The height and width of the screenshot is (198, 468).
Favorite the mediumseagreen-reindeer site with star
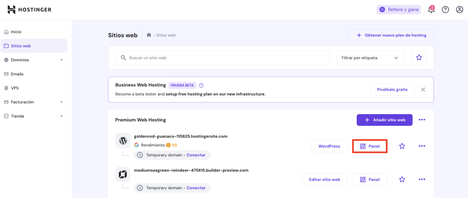click(x=402, y=180)
